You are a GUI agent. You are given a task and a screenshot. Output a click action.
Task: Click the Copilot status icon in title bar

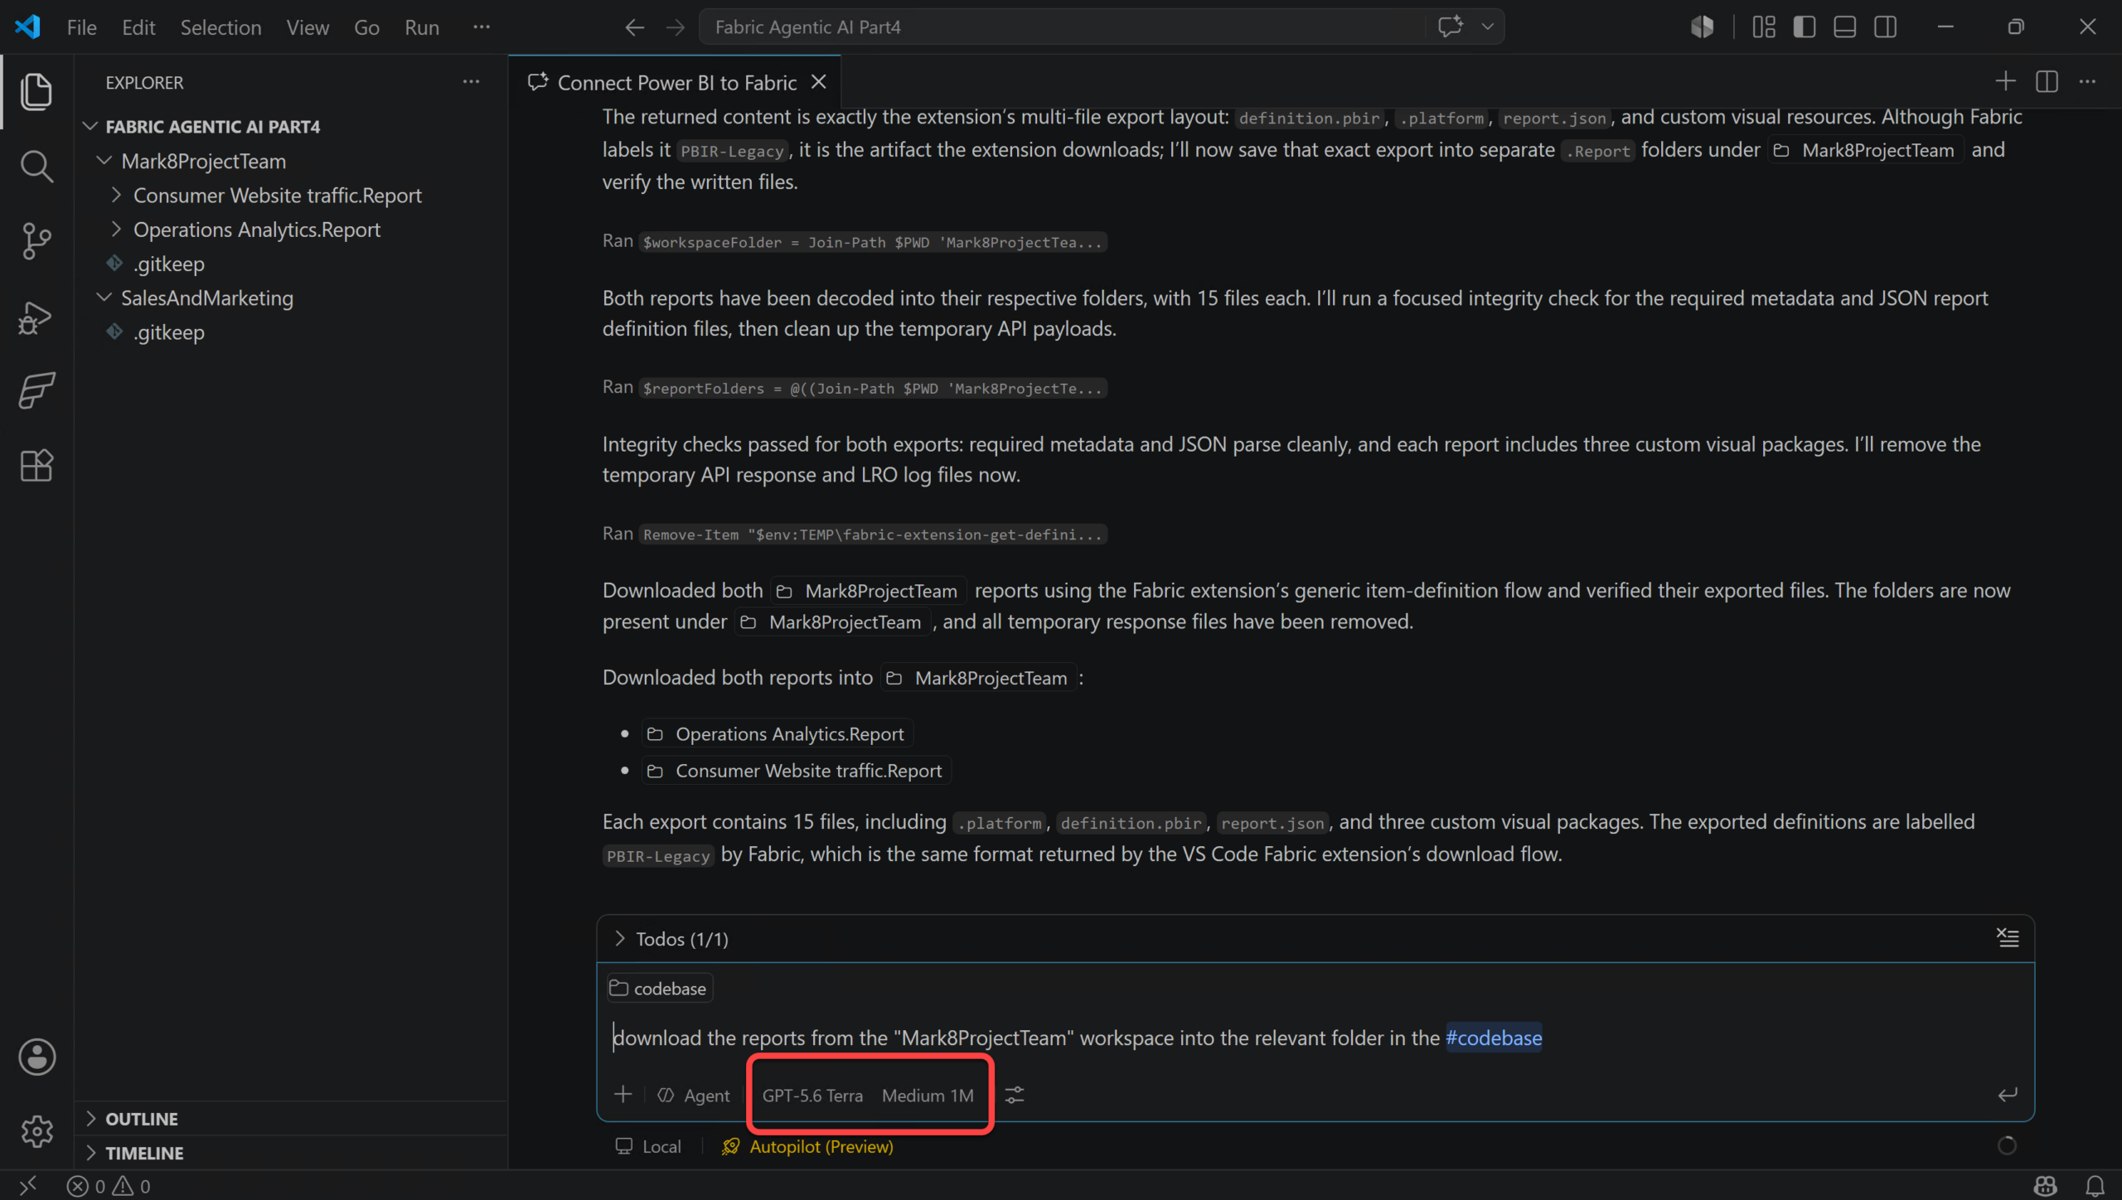click(1702, 27)
